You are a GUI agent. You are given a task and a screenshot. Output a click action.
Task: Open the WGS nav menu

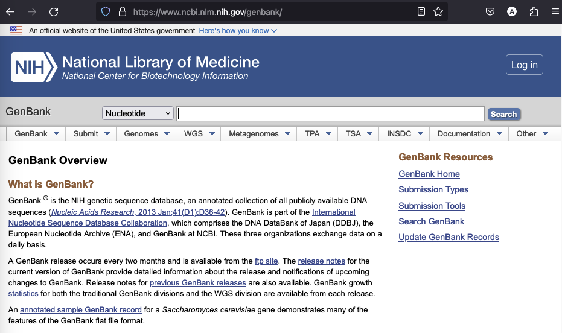click(x=199, y=133)
